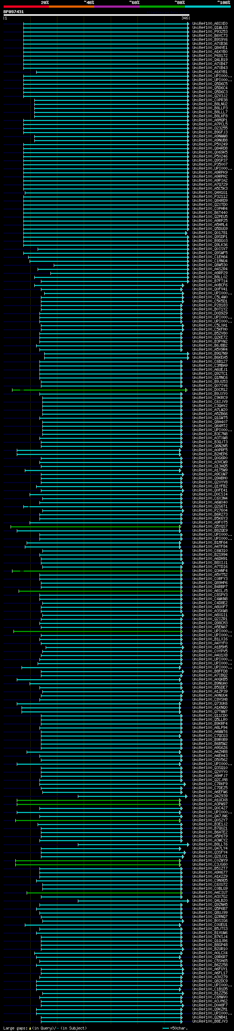Click the UniRef100_A9CUW7 label
The image size is (234, 1031).
pos(210,474)
